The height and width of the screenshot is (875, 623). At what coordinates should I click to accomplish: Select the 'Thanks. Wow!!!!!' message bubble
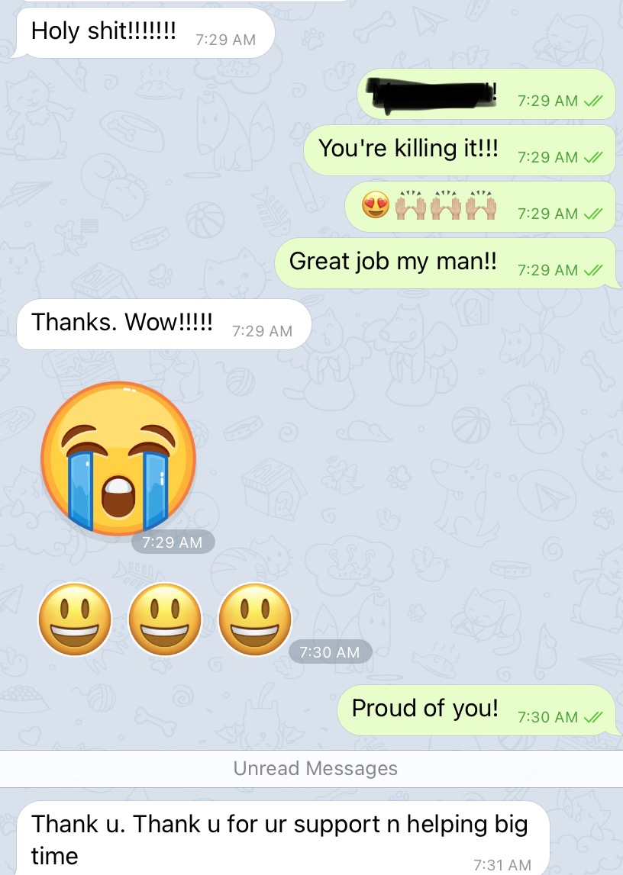tap(163, 324)
